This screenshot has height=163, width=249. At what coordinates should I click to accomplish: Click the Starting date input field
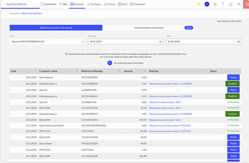(123, 42)
